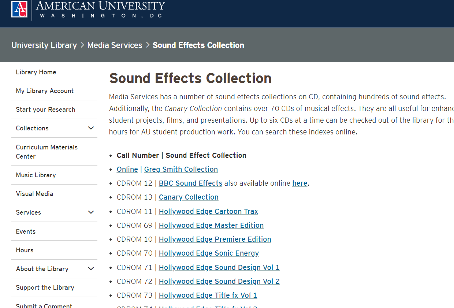Image resolution: width=454 pixels, height=308 pixels.
Task: Expand the About the Library chevron
Action: 91,269
